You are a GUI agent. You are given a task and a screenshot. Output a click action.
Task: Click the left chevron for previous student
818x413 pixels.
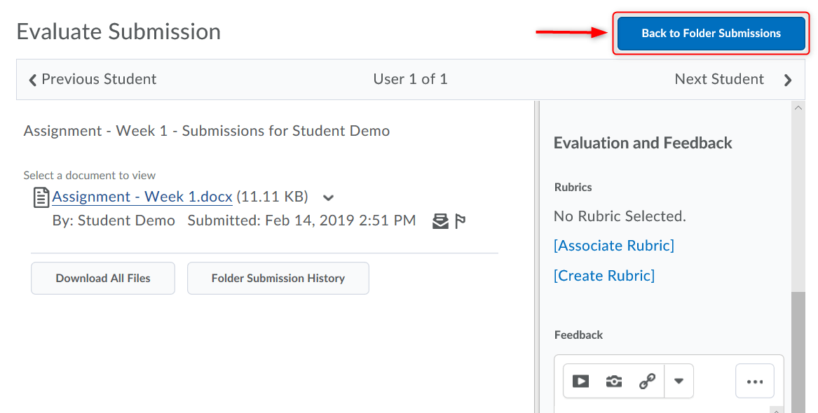point(32,80)
